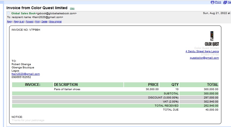Select the received amount 262,940.00
The height and width of the screenshot is (127, 231).
coord(211,106)
